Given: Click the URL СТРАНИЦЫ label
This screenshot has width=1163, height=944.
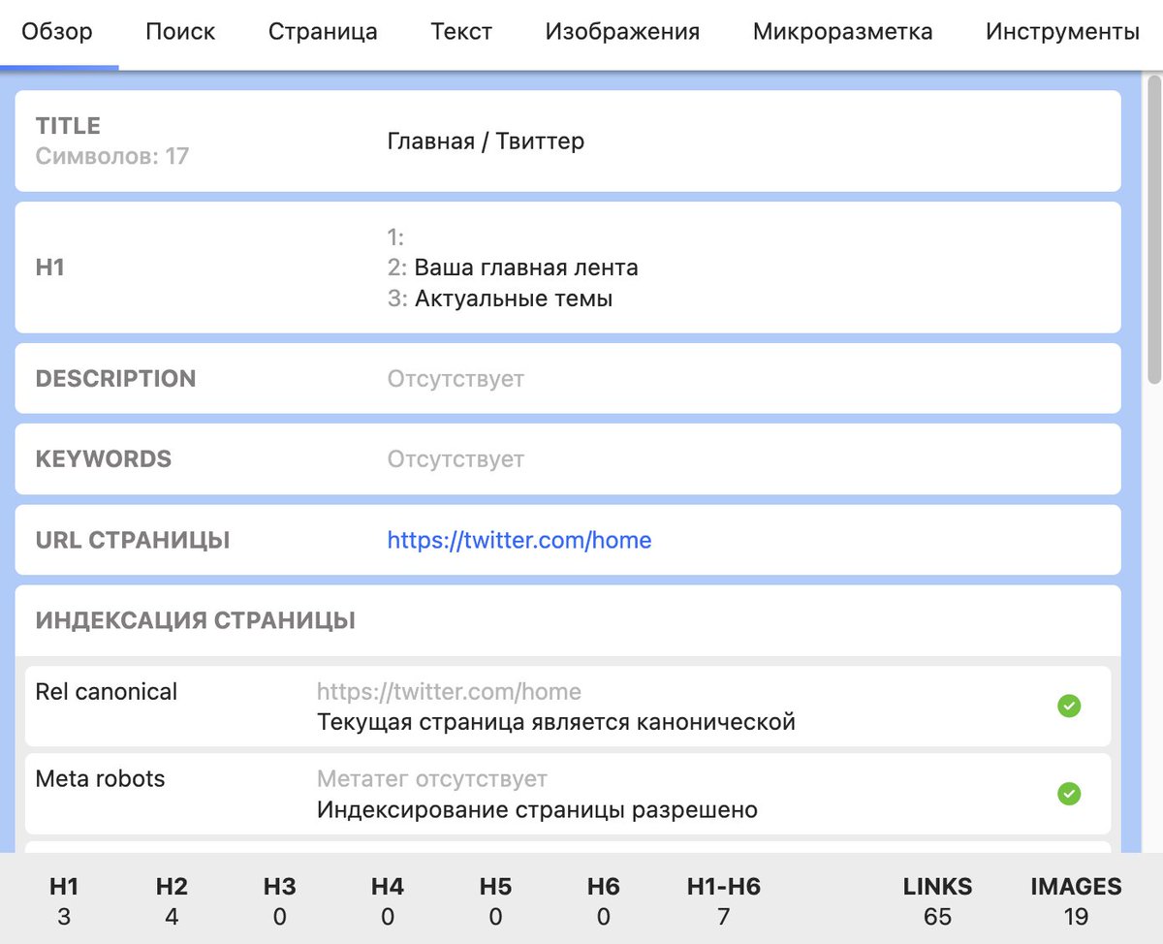Looking at the screenshot, I should 133,540.
